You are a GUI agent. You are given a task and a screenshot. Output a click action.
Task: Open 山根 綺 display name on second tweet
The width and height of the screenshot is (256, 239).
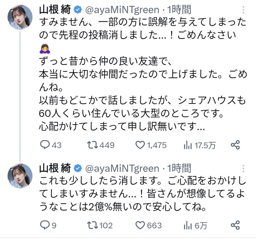55,168
